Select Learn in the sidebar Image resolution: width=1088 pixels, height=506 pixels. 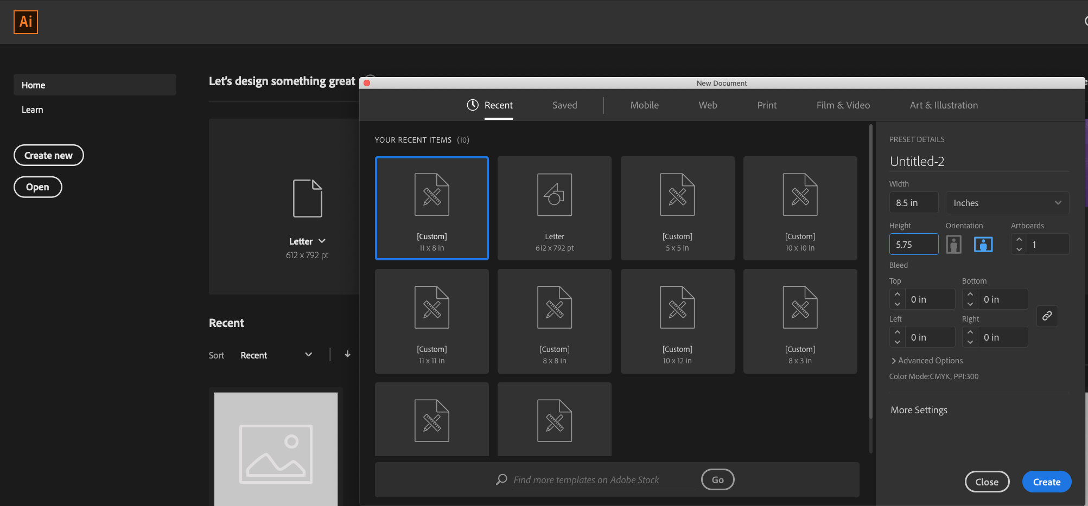(x=32, y=110)
